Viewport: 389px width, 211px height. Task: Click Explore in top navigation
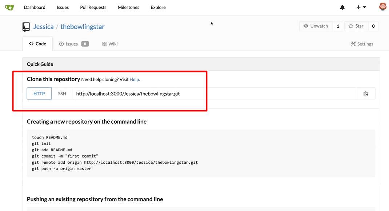click(158, 7)
